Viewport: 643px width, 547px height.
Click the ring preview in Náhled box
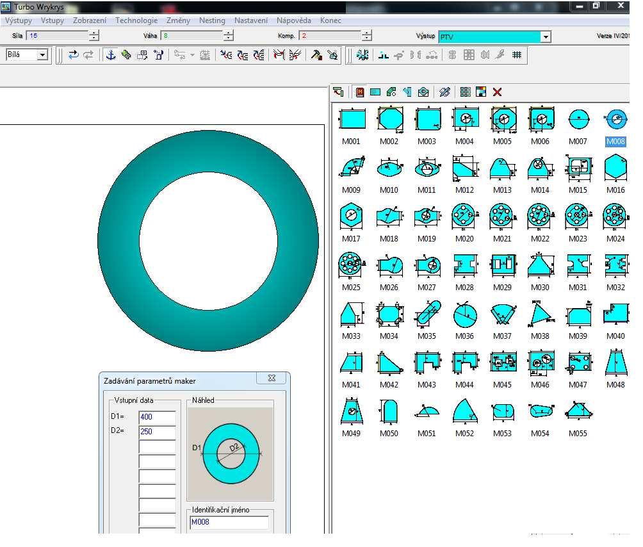pos(231,453)
